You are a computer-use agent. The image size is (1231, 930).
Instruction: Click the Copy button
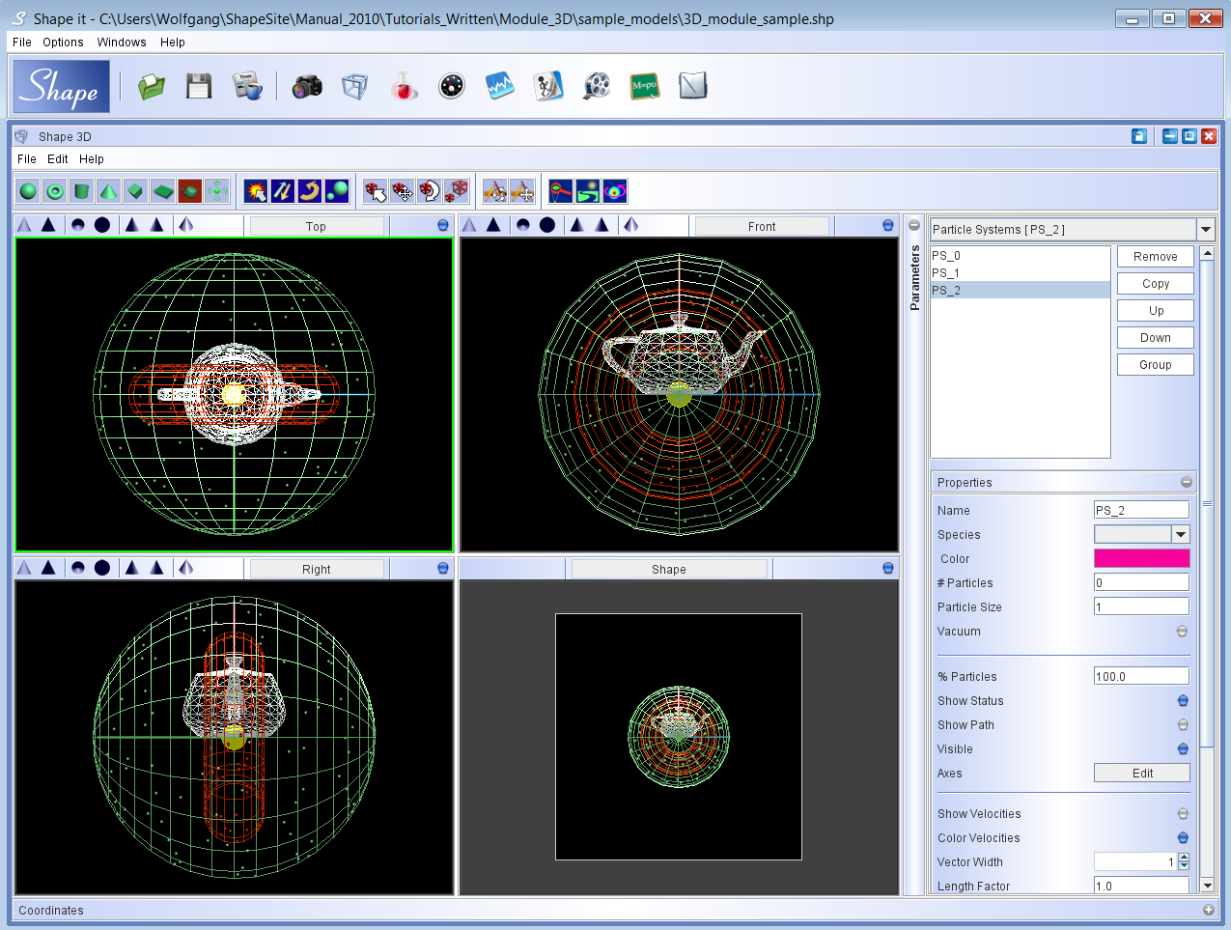1156,284
